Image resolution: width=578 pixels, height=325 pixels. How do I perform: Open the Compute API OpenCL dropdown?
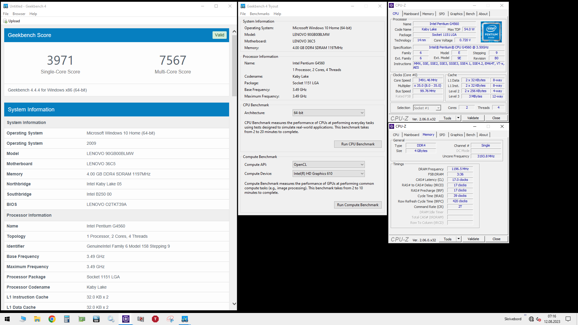(x=328, y=165)
